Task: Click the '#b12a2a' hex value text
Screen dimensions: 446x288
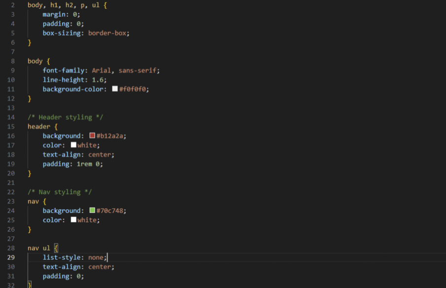Action: tap(110, 136)
